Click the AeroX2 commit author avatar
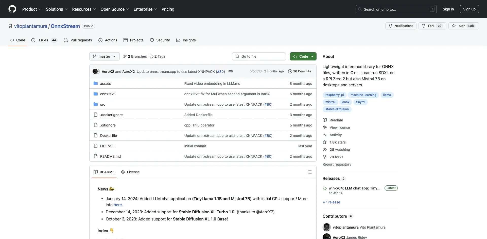 (x=95, y=71)
